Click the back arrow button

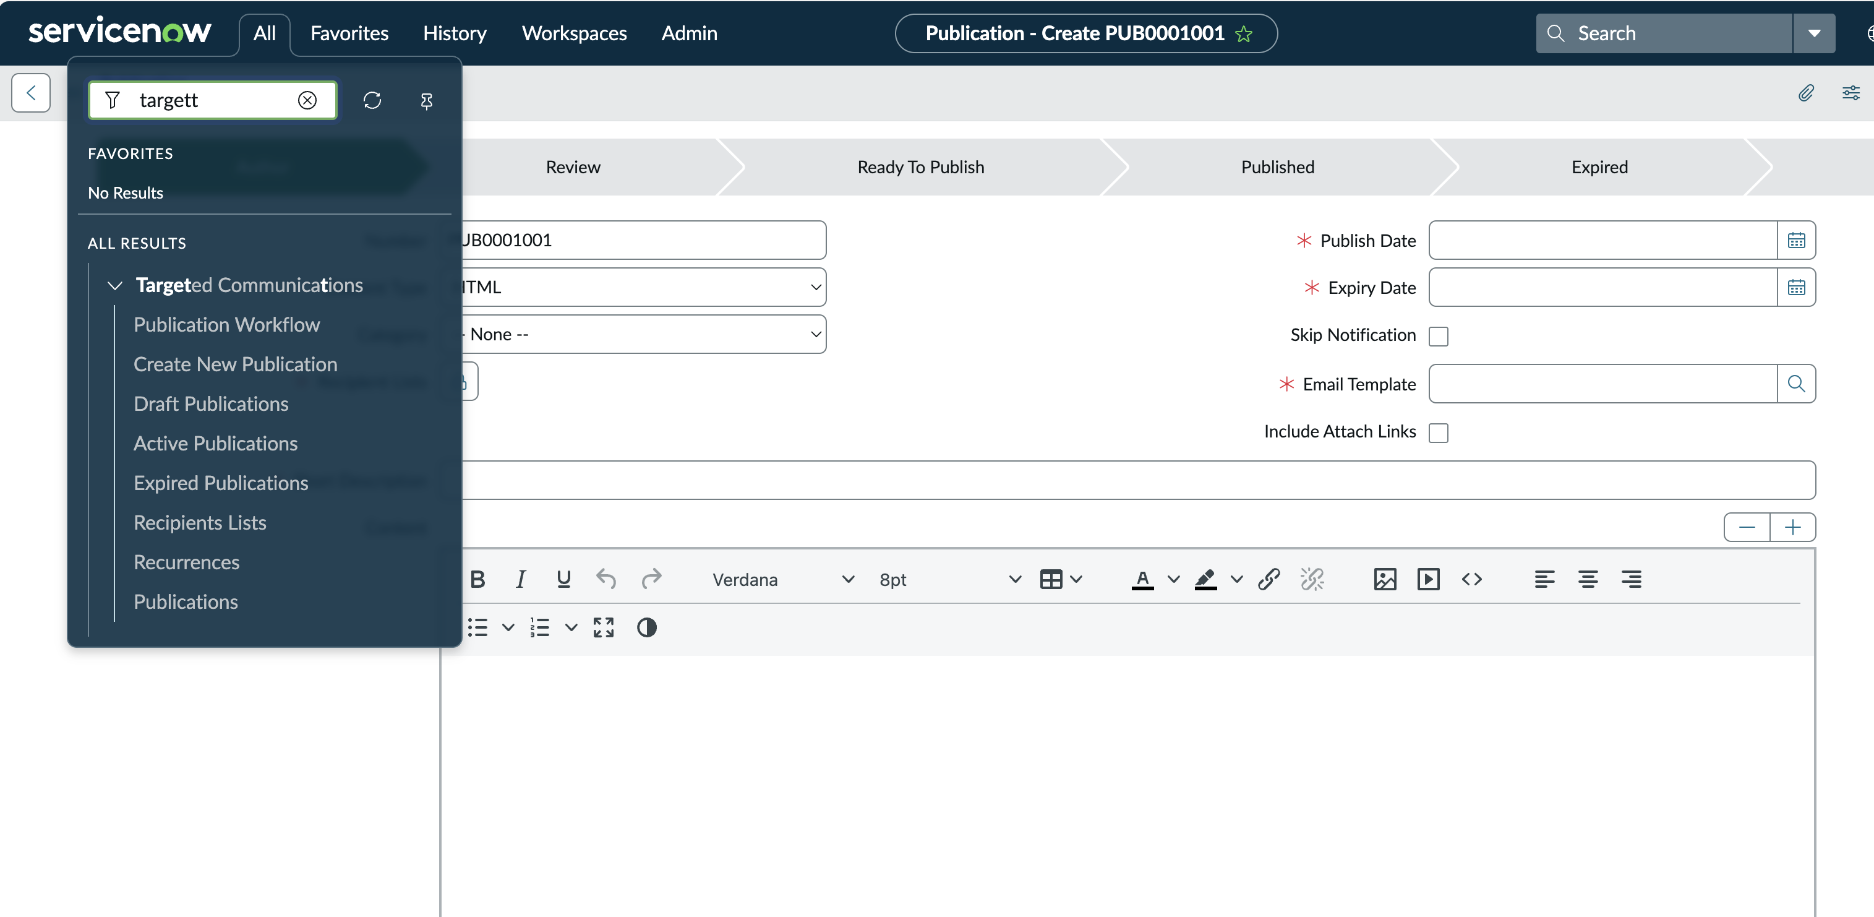[30, 92]
